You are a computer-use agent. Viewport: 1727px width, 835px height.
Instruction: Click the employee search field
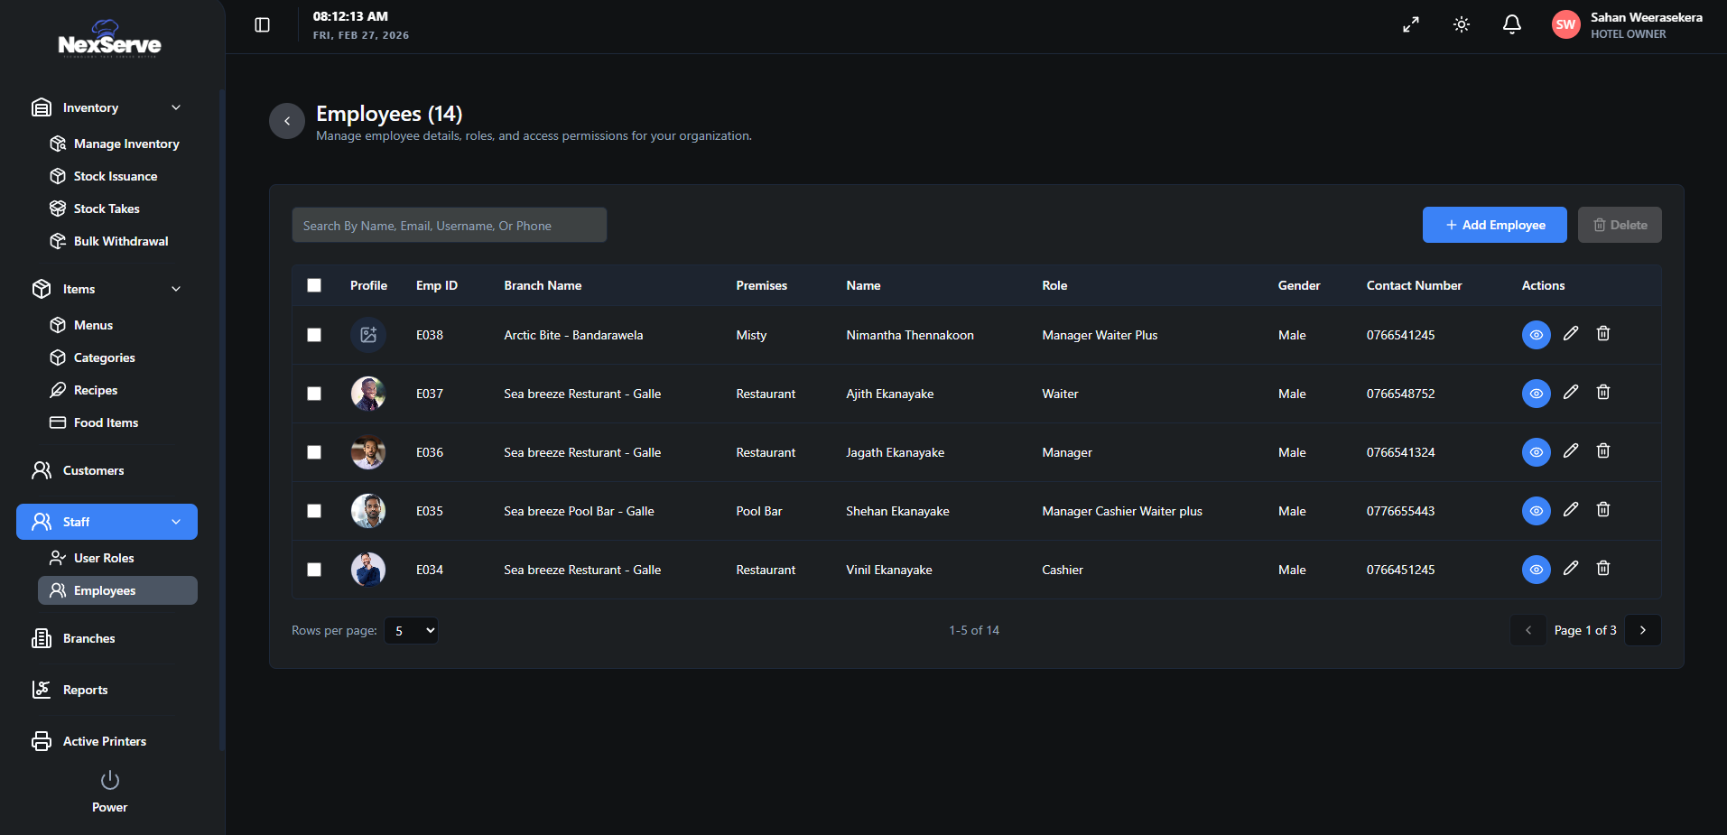[449, 226]
